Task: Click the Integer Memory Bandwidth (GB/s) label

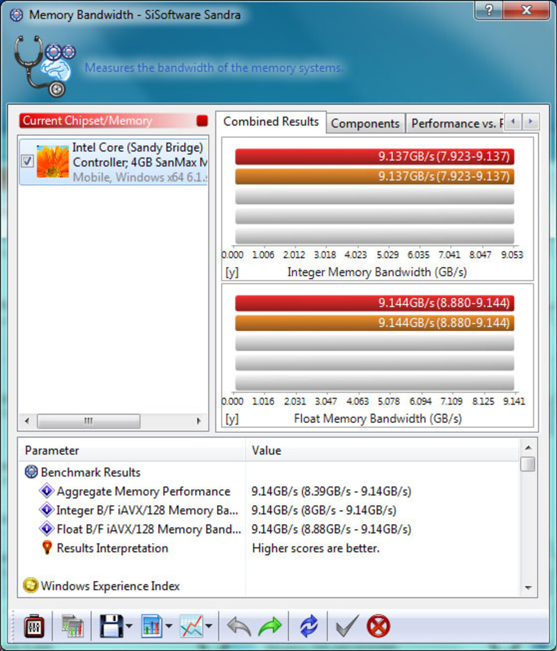Action: tap(377, 272)
